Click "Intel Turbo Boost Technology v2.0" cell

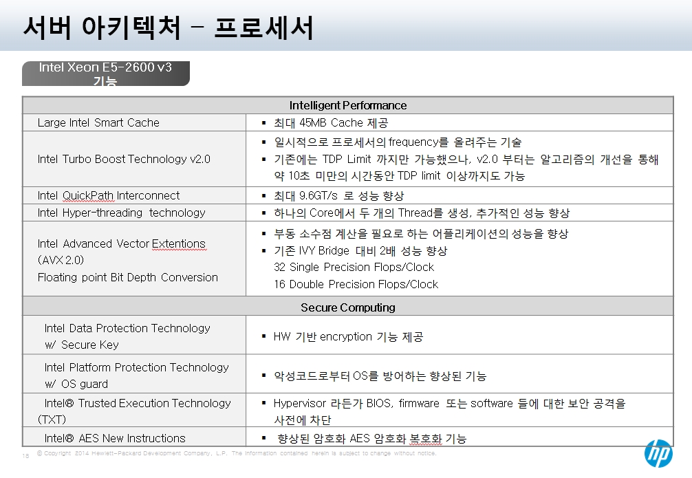click(x=134, y=159)
